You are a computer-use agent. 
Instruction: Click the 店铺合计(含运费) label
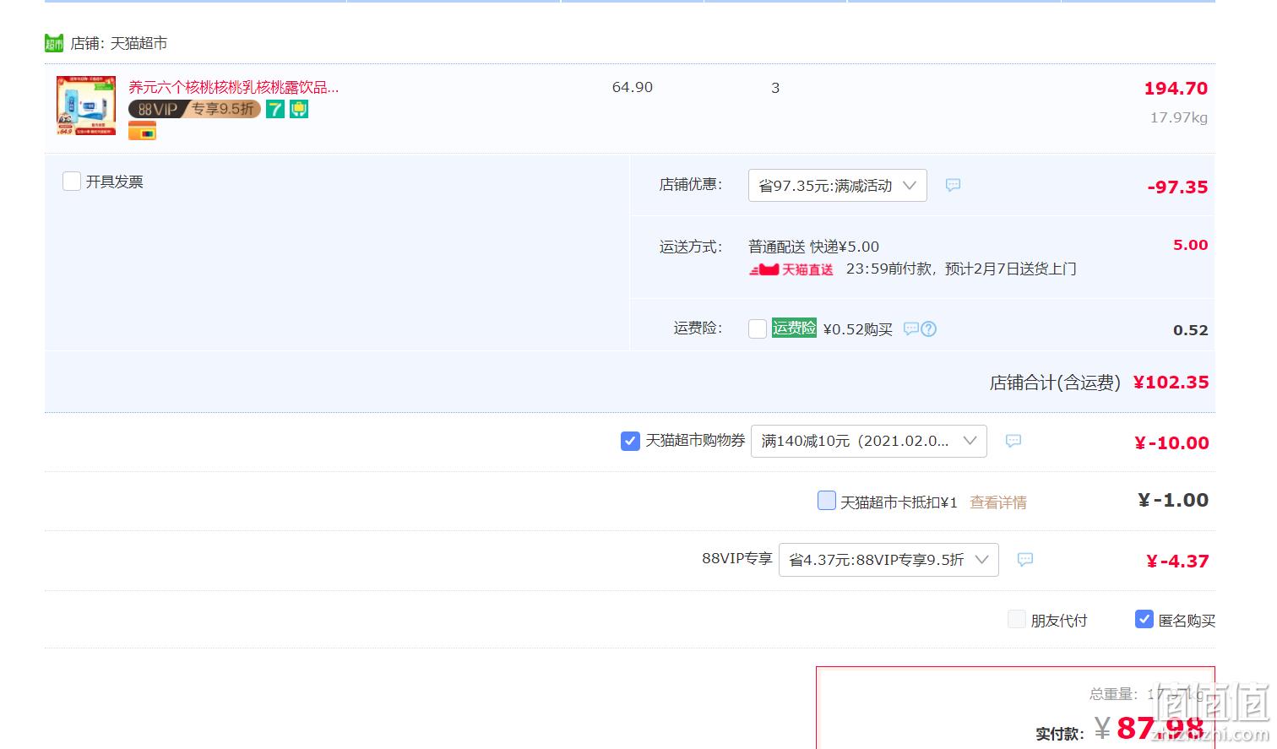click(x=1055, y=383)
